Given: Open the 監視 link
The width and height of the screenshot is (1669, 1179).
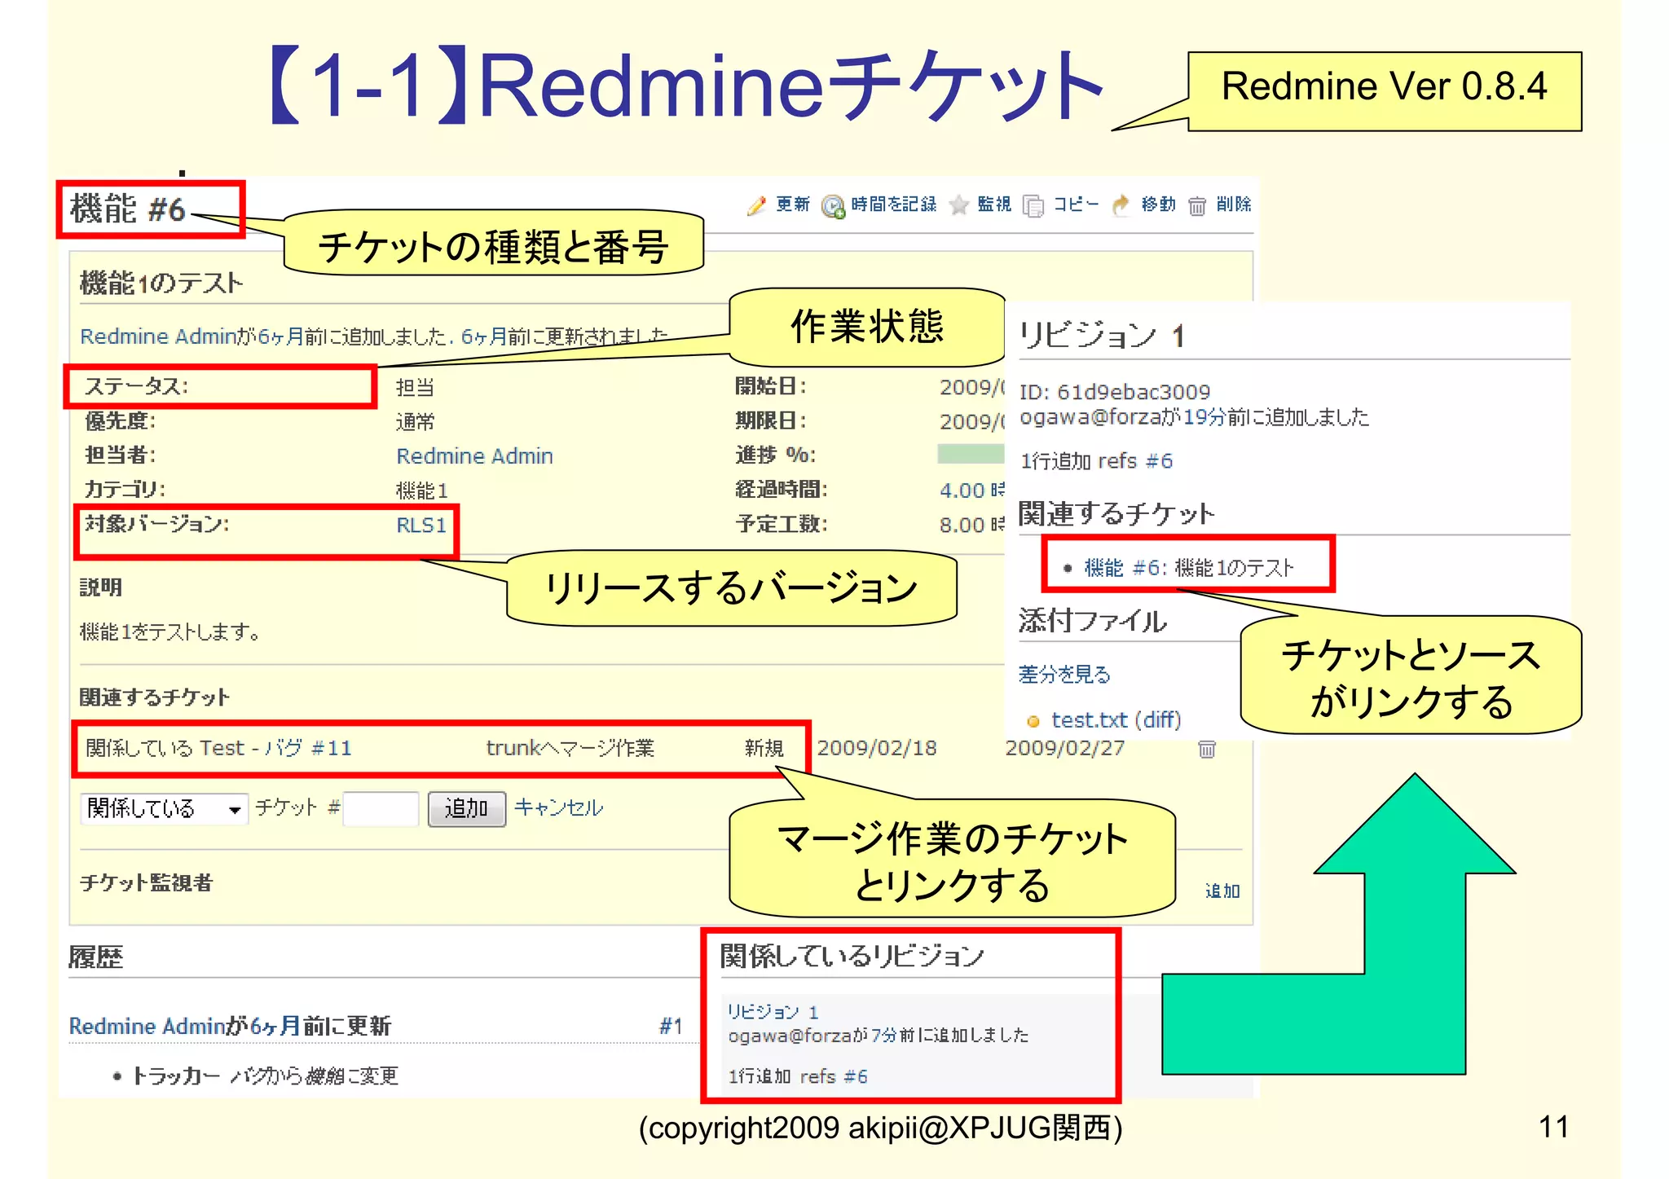Looking at the screenshot, I should [994, 205].
